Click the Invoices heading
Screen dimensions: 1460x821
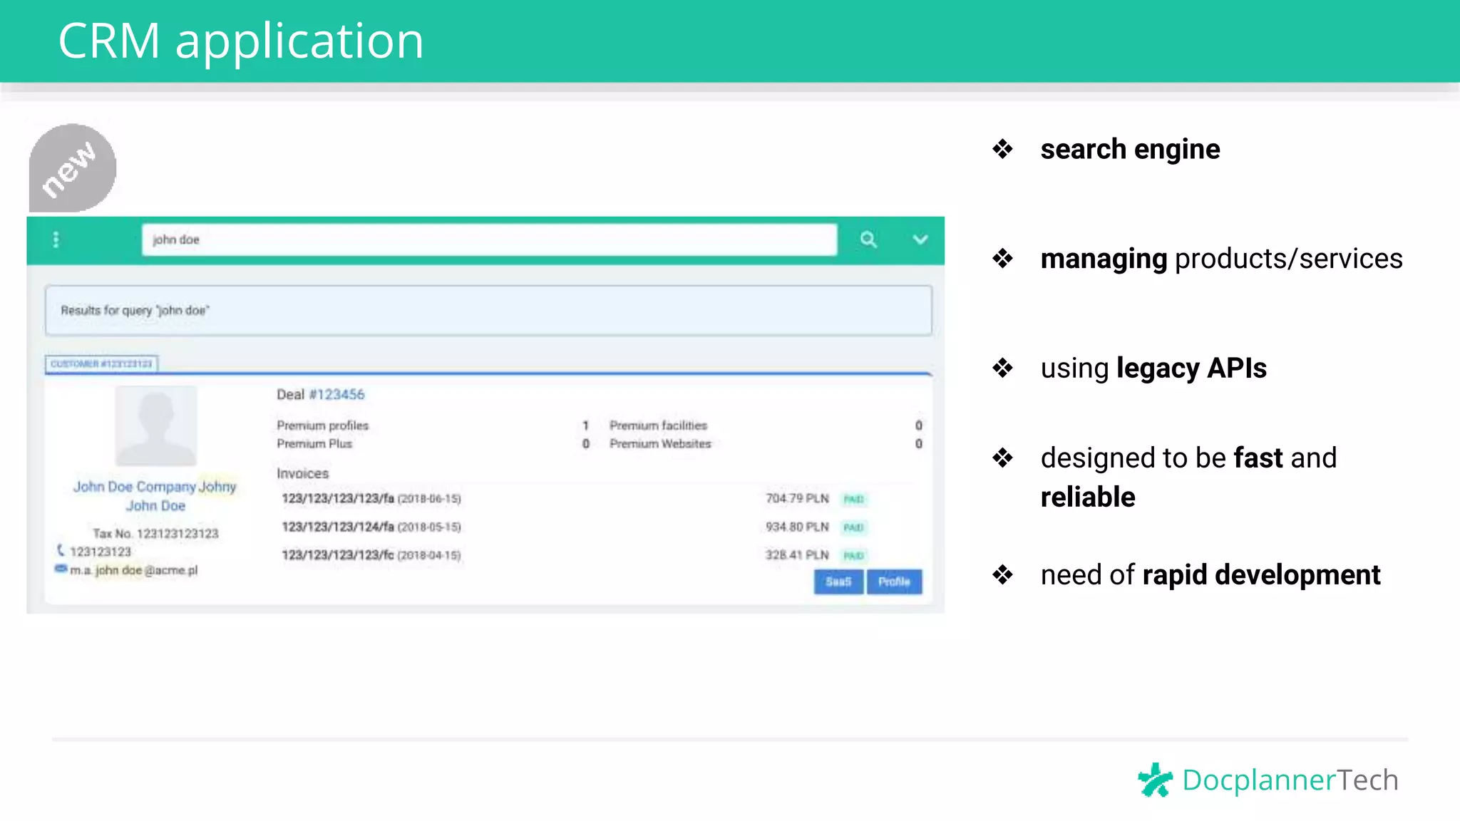coord(302,473)
